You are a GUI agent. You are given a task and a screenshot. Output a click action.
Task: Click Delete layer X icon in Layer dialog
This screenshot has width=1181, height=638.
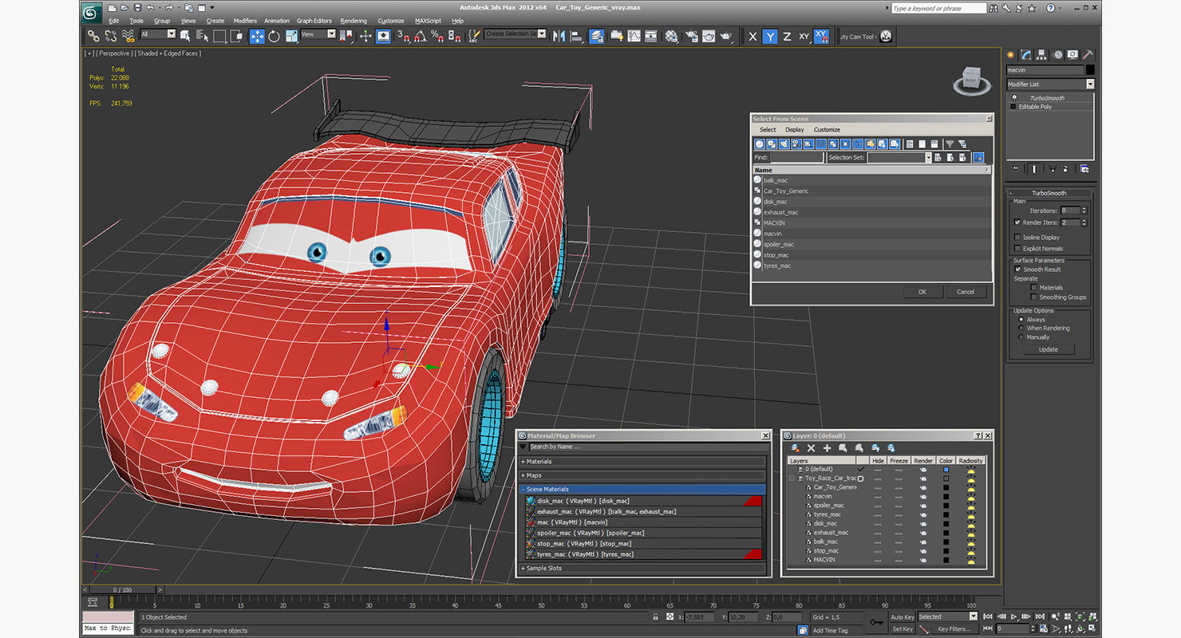click(811, 448)
